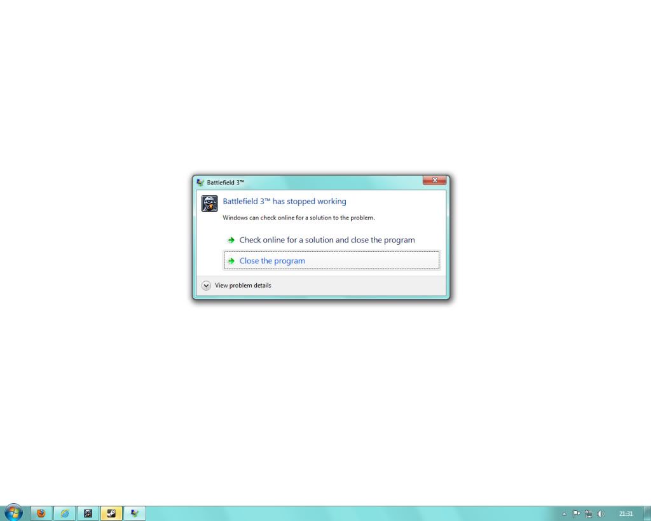Click the Battlefield 3 soldier icon in dialog
The image size is (651, 521).
[x=209, y=204]
